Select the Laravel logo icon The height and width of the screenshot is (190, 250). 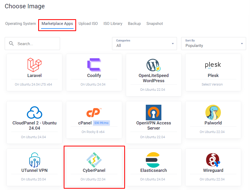point(35,65)
